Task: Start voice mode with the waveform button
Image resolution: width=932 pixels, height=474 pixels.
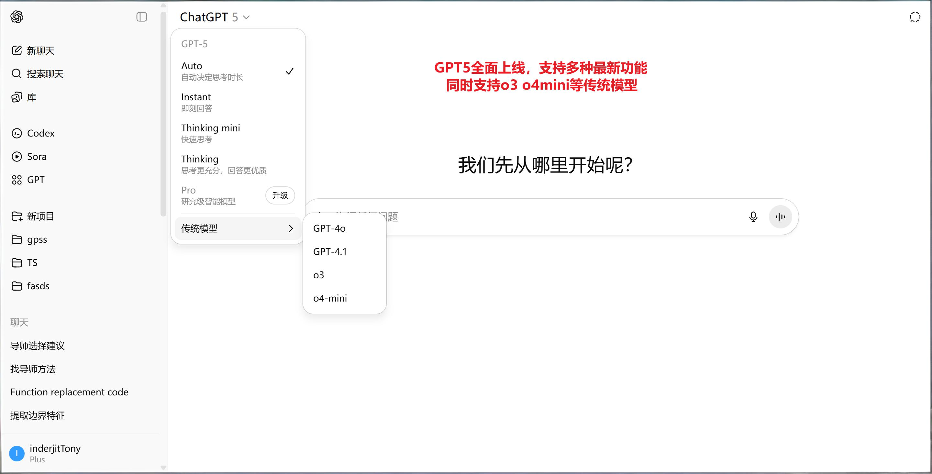Action: click(x=780, y=217)
